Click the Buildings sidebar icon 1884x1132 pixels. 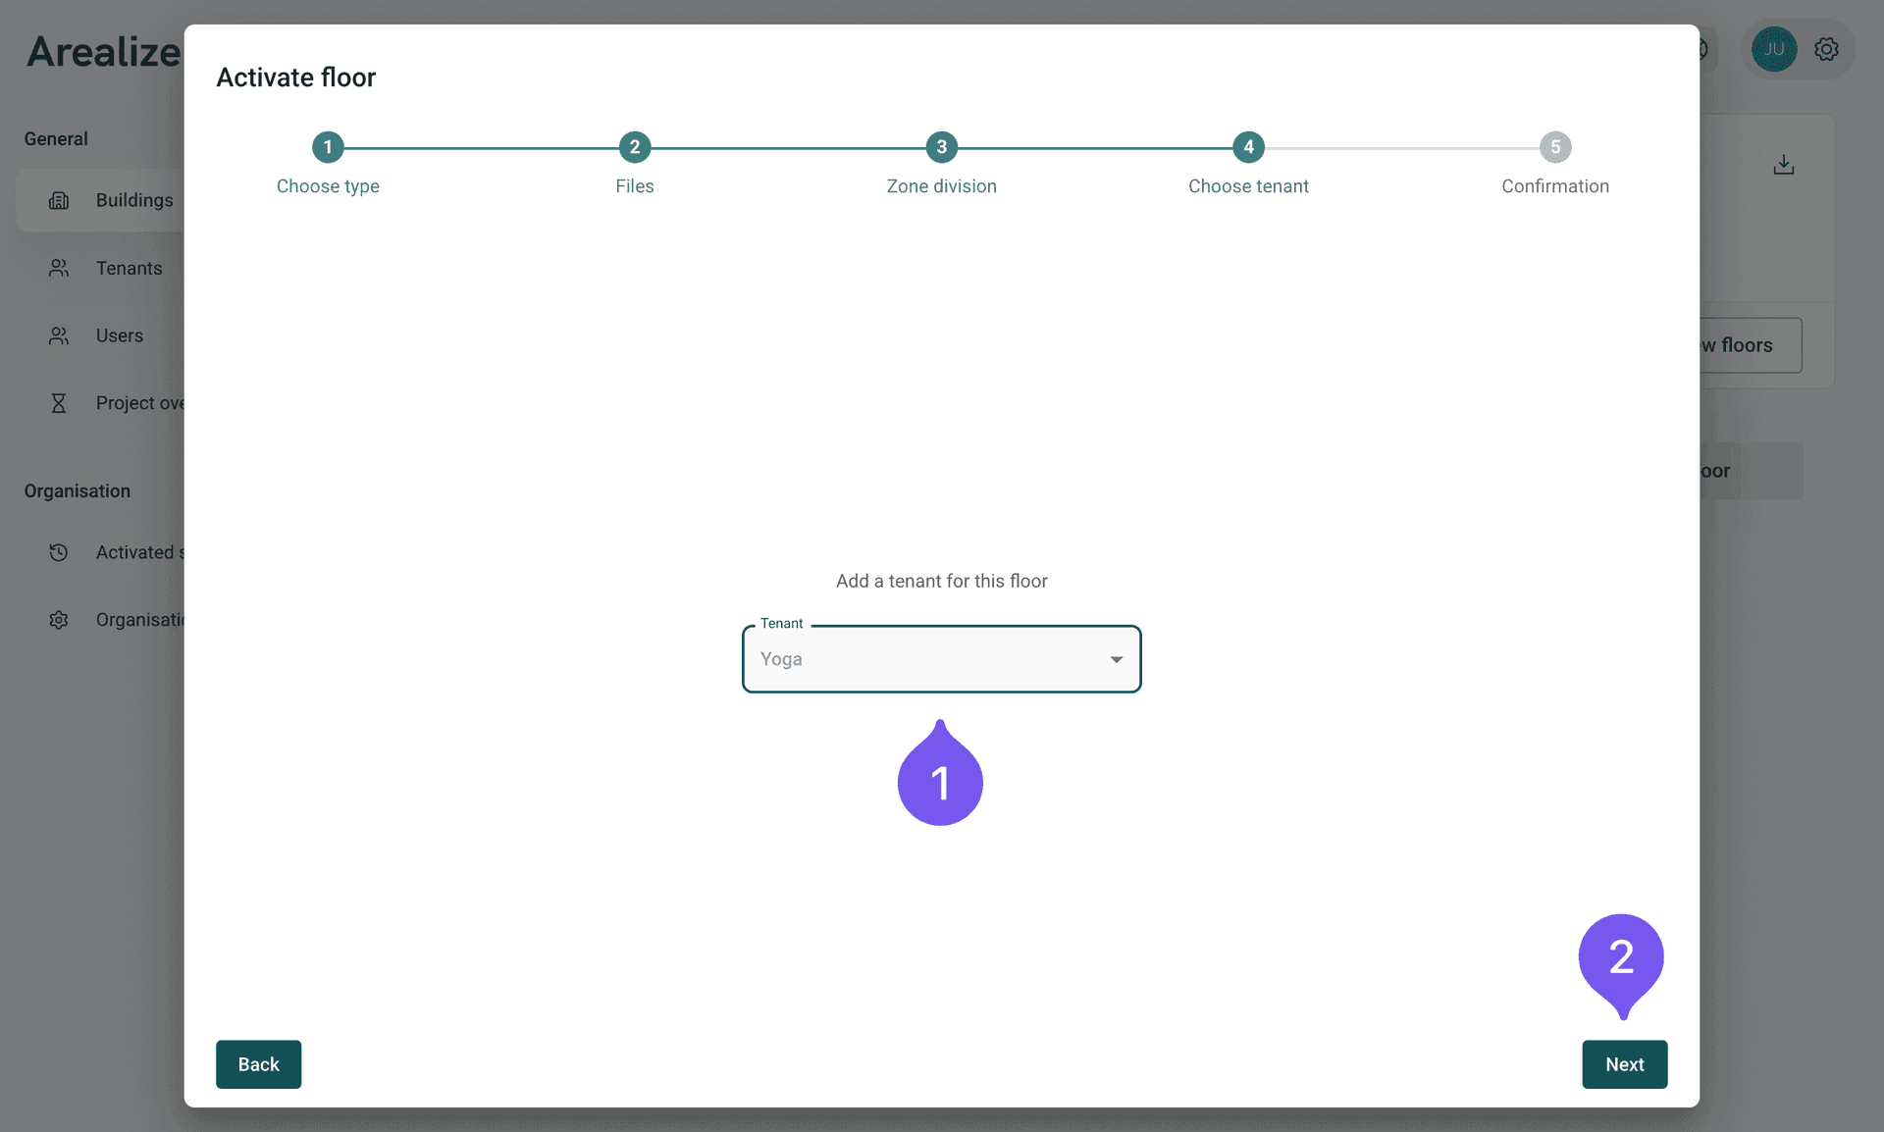pos(59,200)
